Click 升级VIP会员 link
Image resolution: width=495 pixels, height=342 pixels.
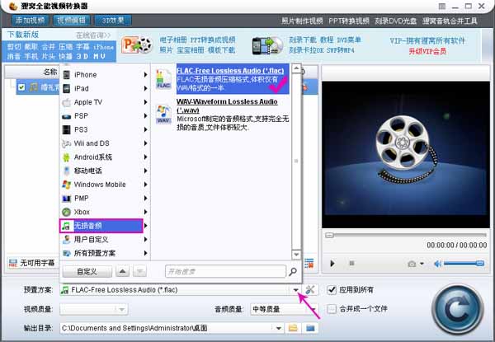point(427,51)
